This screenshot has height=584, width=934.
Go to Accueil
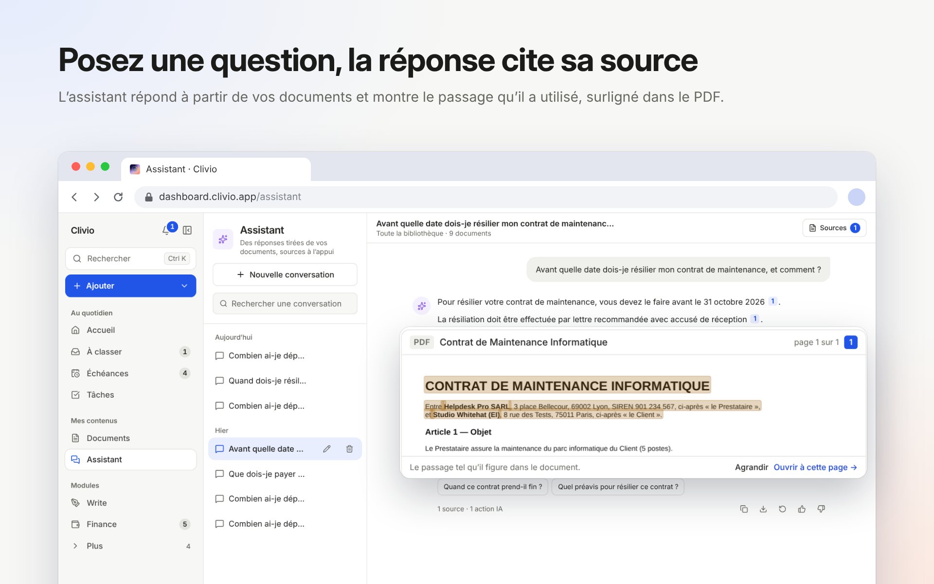click(130, 330)
